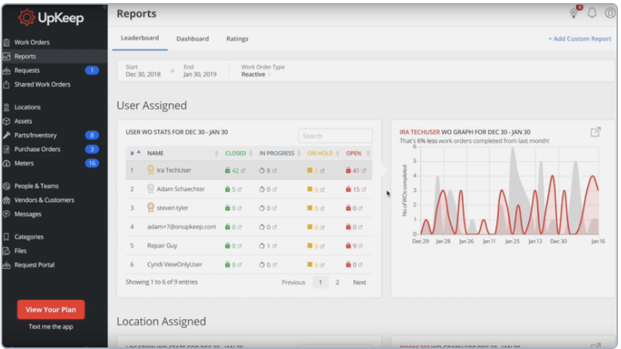Screen dimensions: 621x349
Task: Open Ira TechUser open work orders link icon
Action: pyautogui.click(x=363, y=171)
